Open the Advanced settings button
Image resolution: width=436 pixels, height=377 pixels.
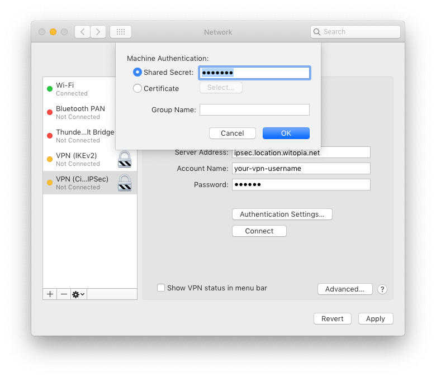[345, 289]
